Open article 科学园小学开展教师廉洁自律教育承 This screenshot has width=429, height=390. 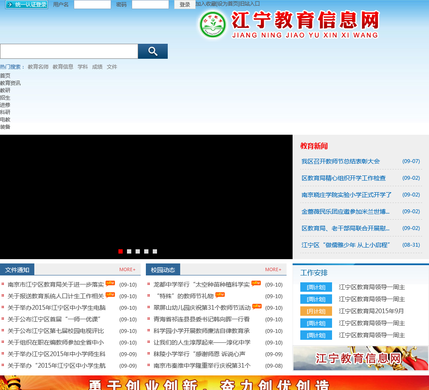(x=202, y=331)
